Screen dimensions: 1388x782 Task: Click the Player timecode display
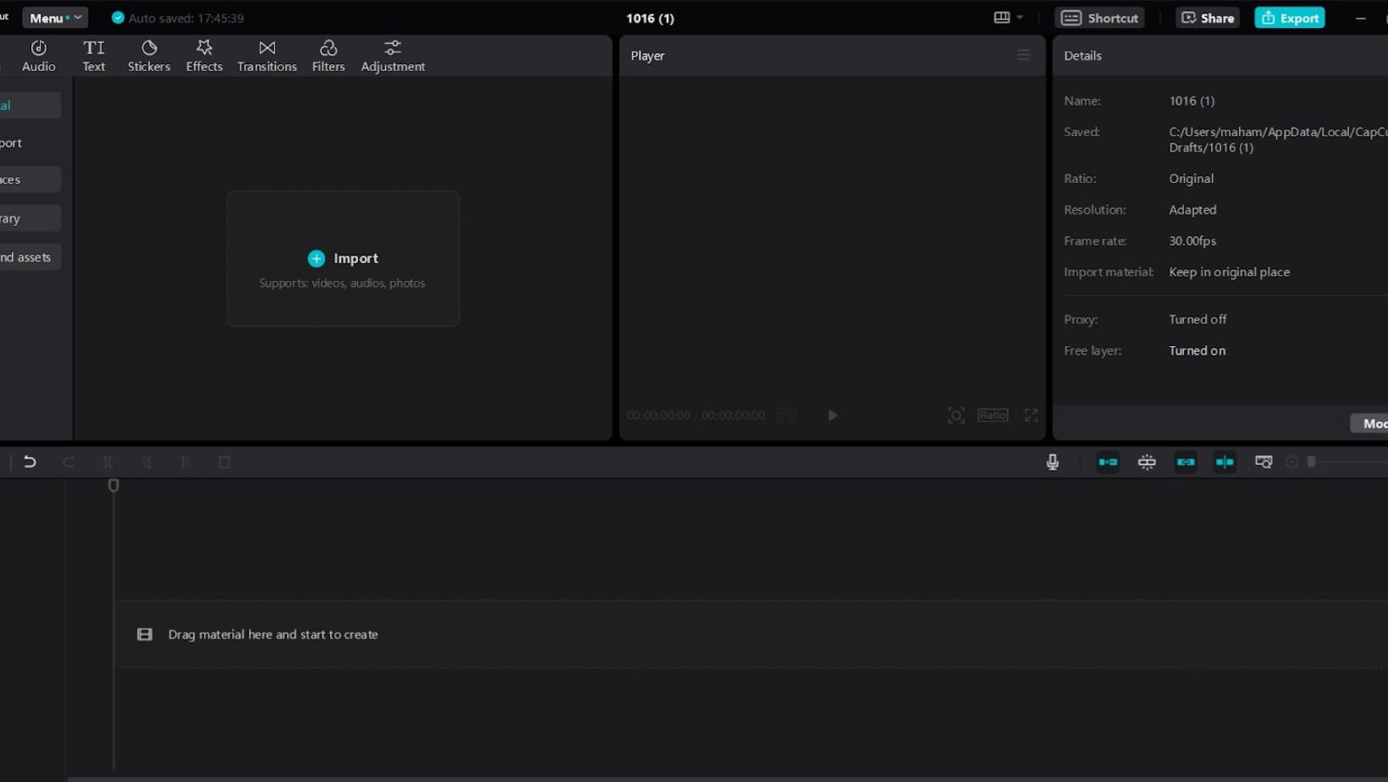pos(696,416)
